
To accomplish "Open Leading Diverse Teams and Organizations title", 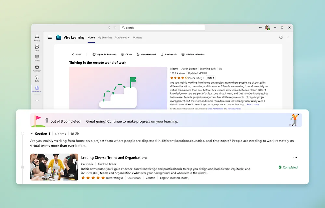I will point(114,157).
